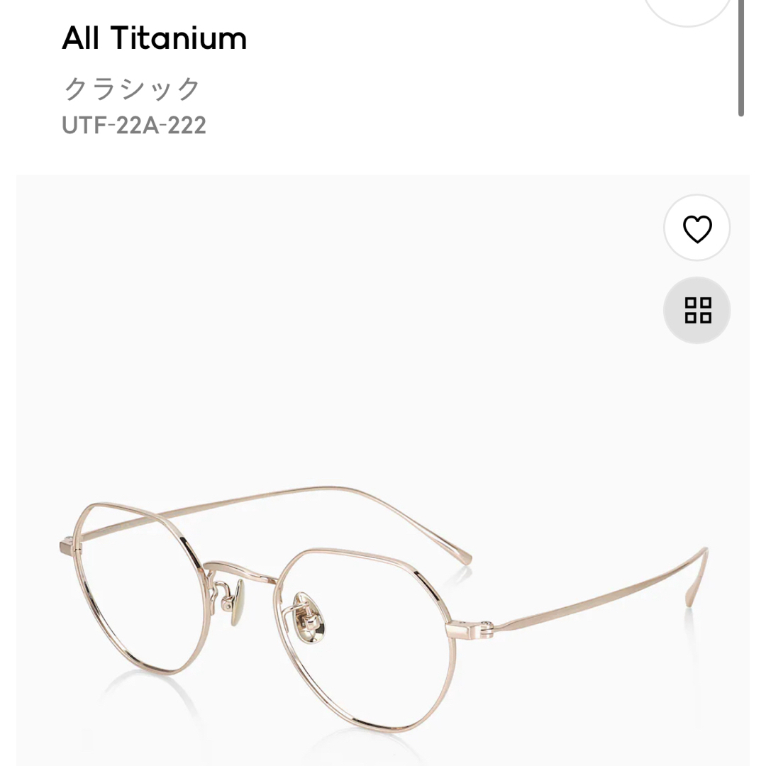Open the クラシック category label
Viewport: 766px width, 766px height.
point(132,89)
